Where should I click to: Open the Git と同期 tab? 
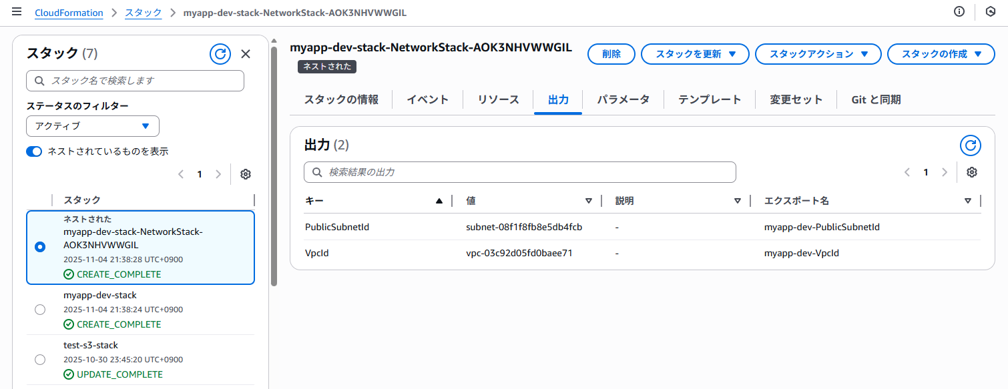[876, 99]
